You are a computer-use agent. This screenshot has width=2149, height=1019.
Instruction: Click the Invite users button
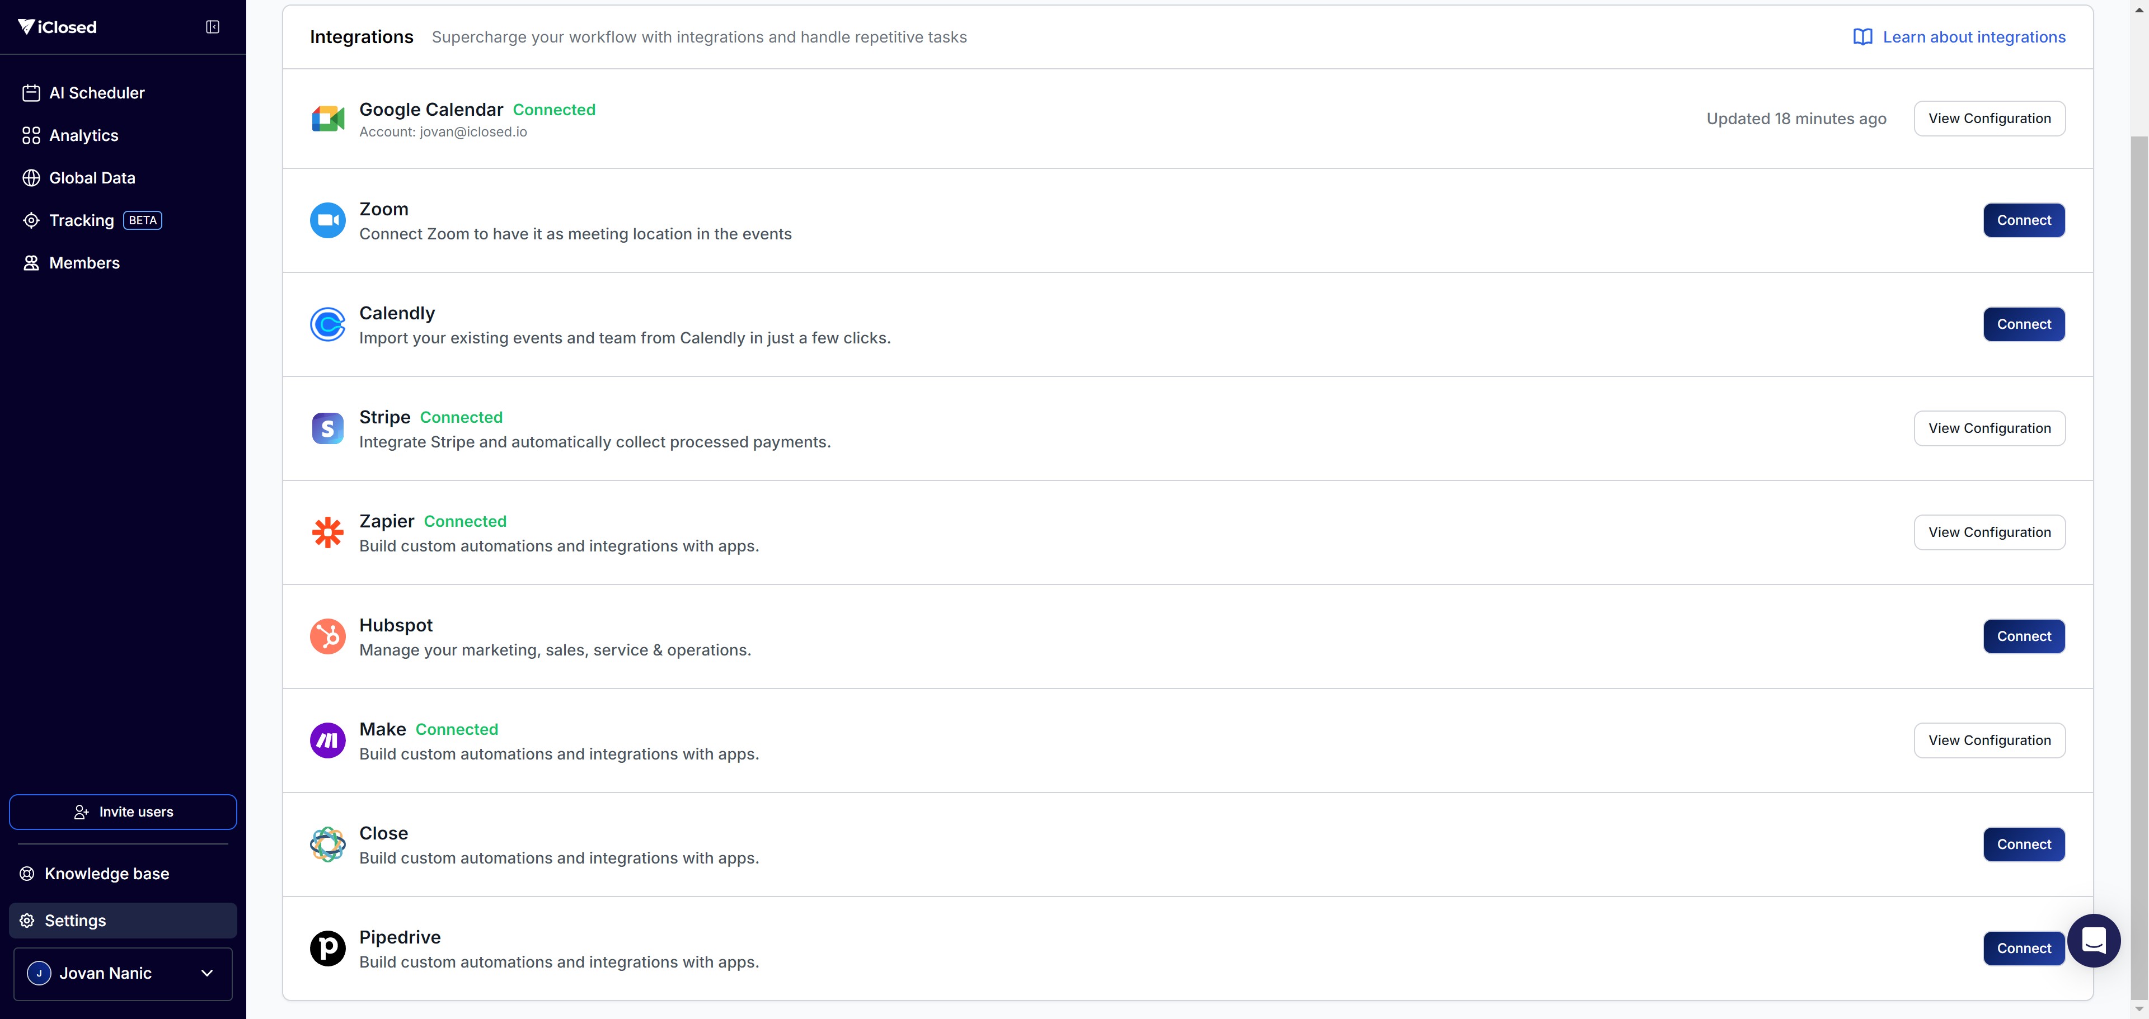tap(124, 812)
